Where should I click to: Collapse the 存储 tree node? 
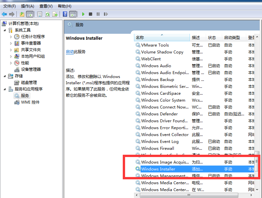tap(5, 76)
